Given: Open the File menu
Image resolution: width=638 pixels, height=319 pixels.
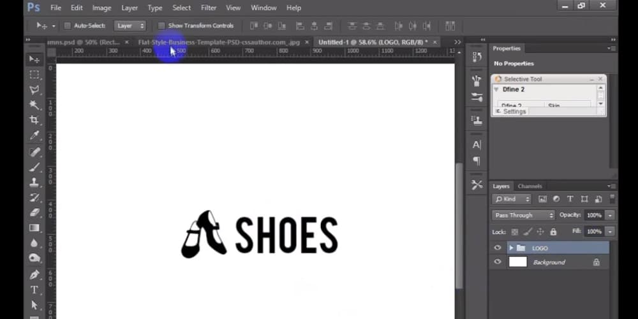Looking at the screenshot, I should pyautogui.click(x=56, y=8).
